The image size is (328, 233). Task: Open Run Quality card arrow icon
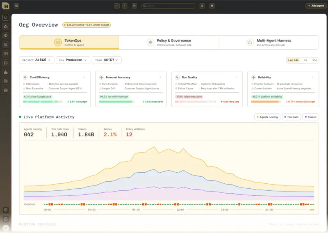(237, 78)
